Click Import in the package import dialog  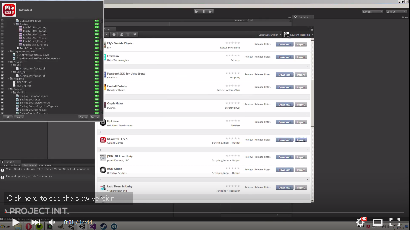95,117
